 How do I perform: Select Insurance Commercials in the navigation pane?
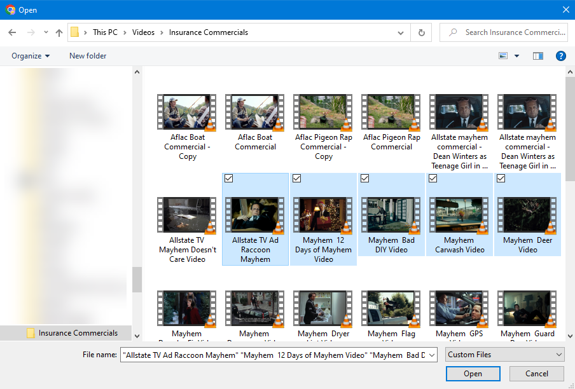66,333
